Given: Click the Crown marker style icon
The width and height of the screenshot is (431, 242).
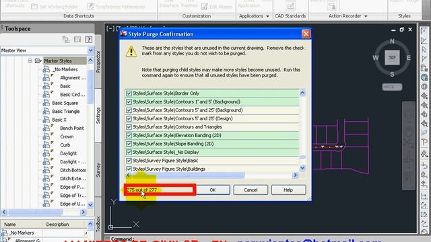Looking at the screenshot, I should [47, 136].
